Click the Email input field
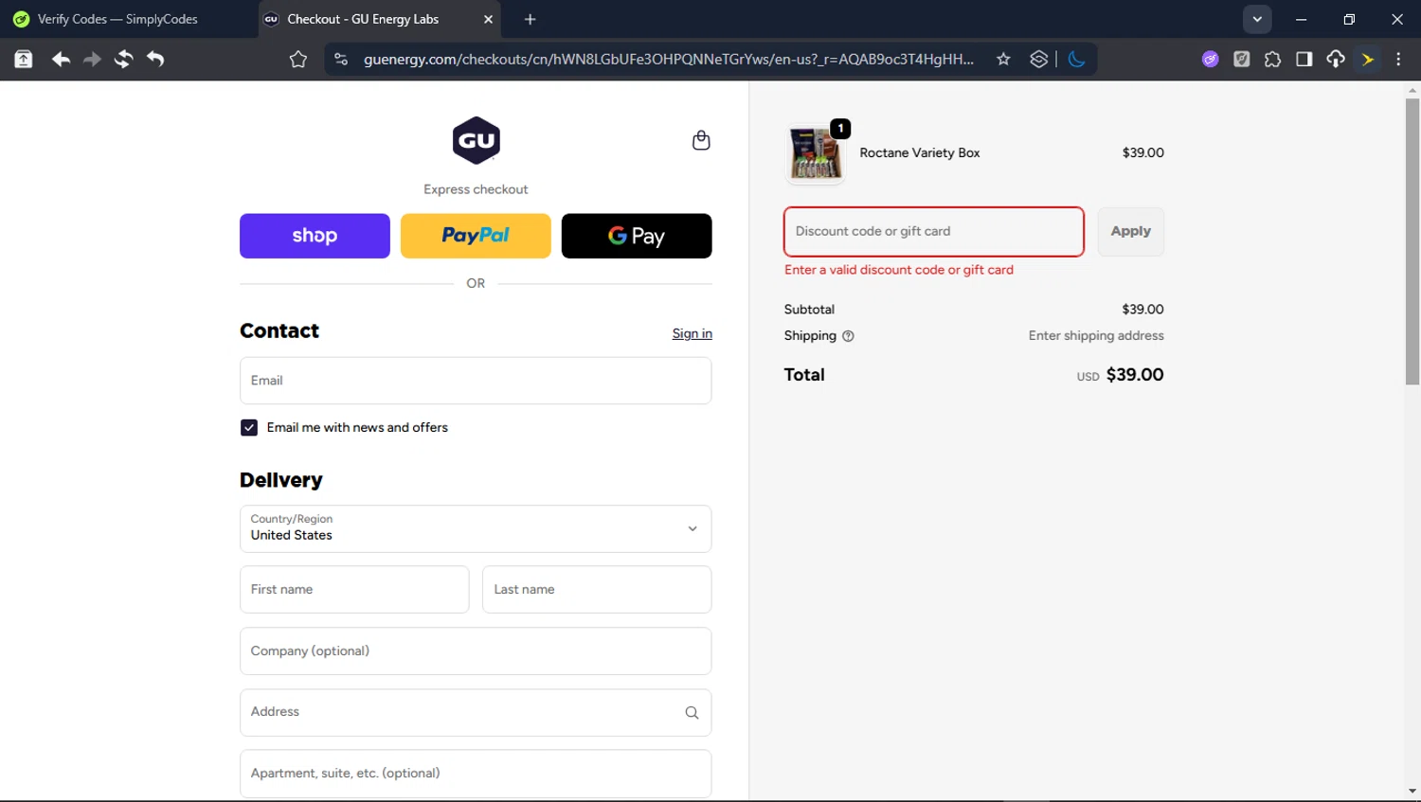 tap(476, 381)
